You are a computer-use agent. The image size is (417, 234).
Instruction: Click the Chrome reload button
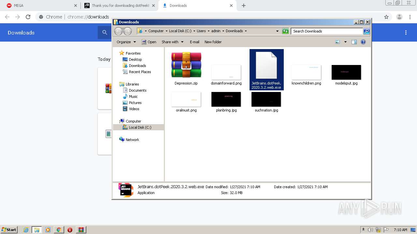click(28, 17)
